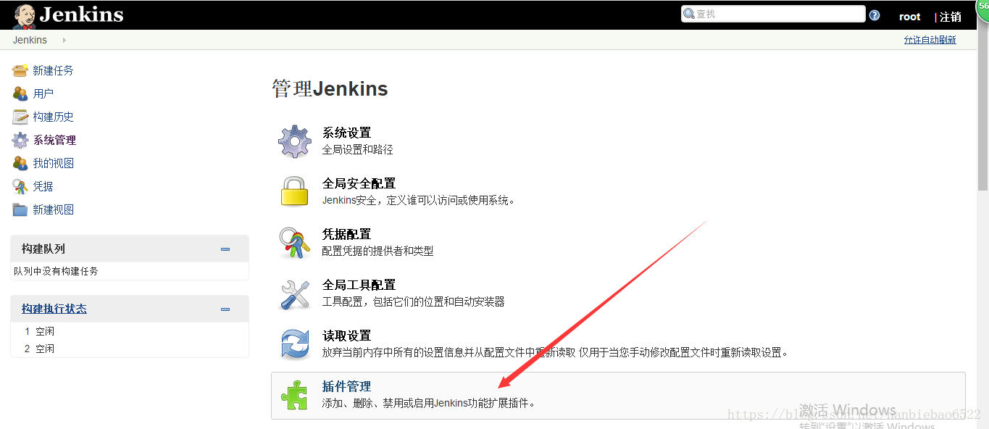Click the Manage Jenkins (系统管理) gear icon in sidebar
989x429 pixels.
click(20, 140)
